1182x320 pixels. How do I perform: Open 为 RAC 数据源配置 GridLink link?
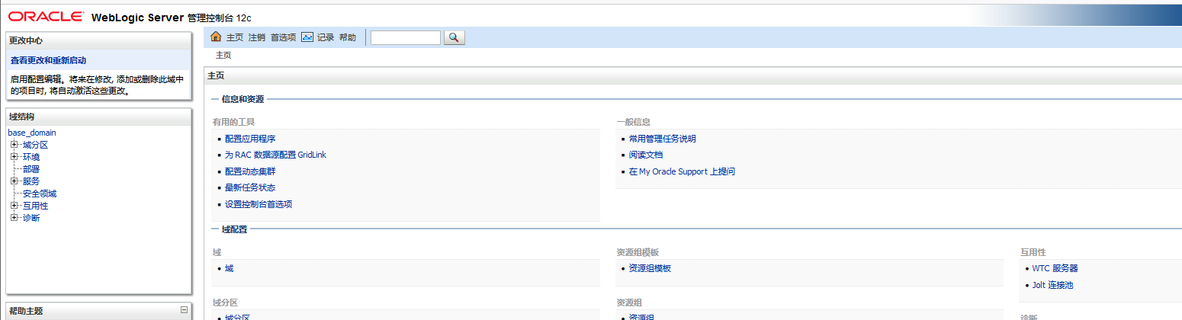[x=275, y=155]
